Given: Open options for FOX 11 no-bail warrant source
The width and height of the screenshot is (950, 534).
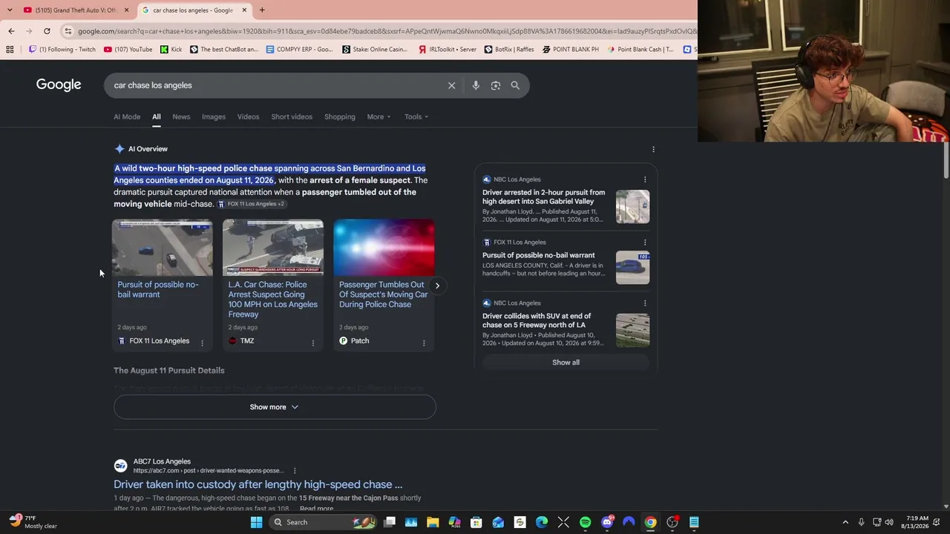Looking at the screenshot, I should point(645,243).
